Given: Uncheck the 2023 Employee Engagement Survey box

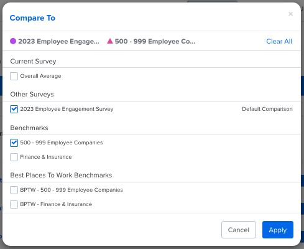Looking at the screenshot, I should point(14,109).
